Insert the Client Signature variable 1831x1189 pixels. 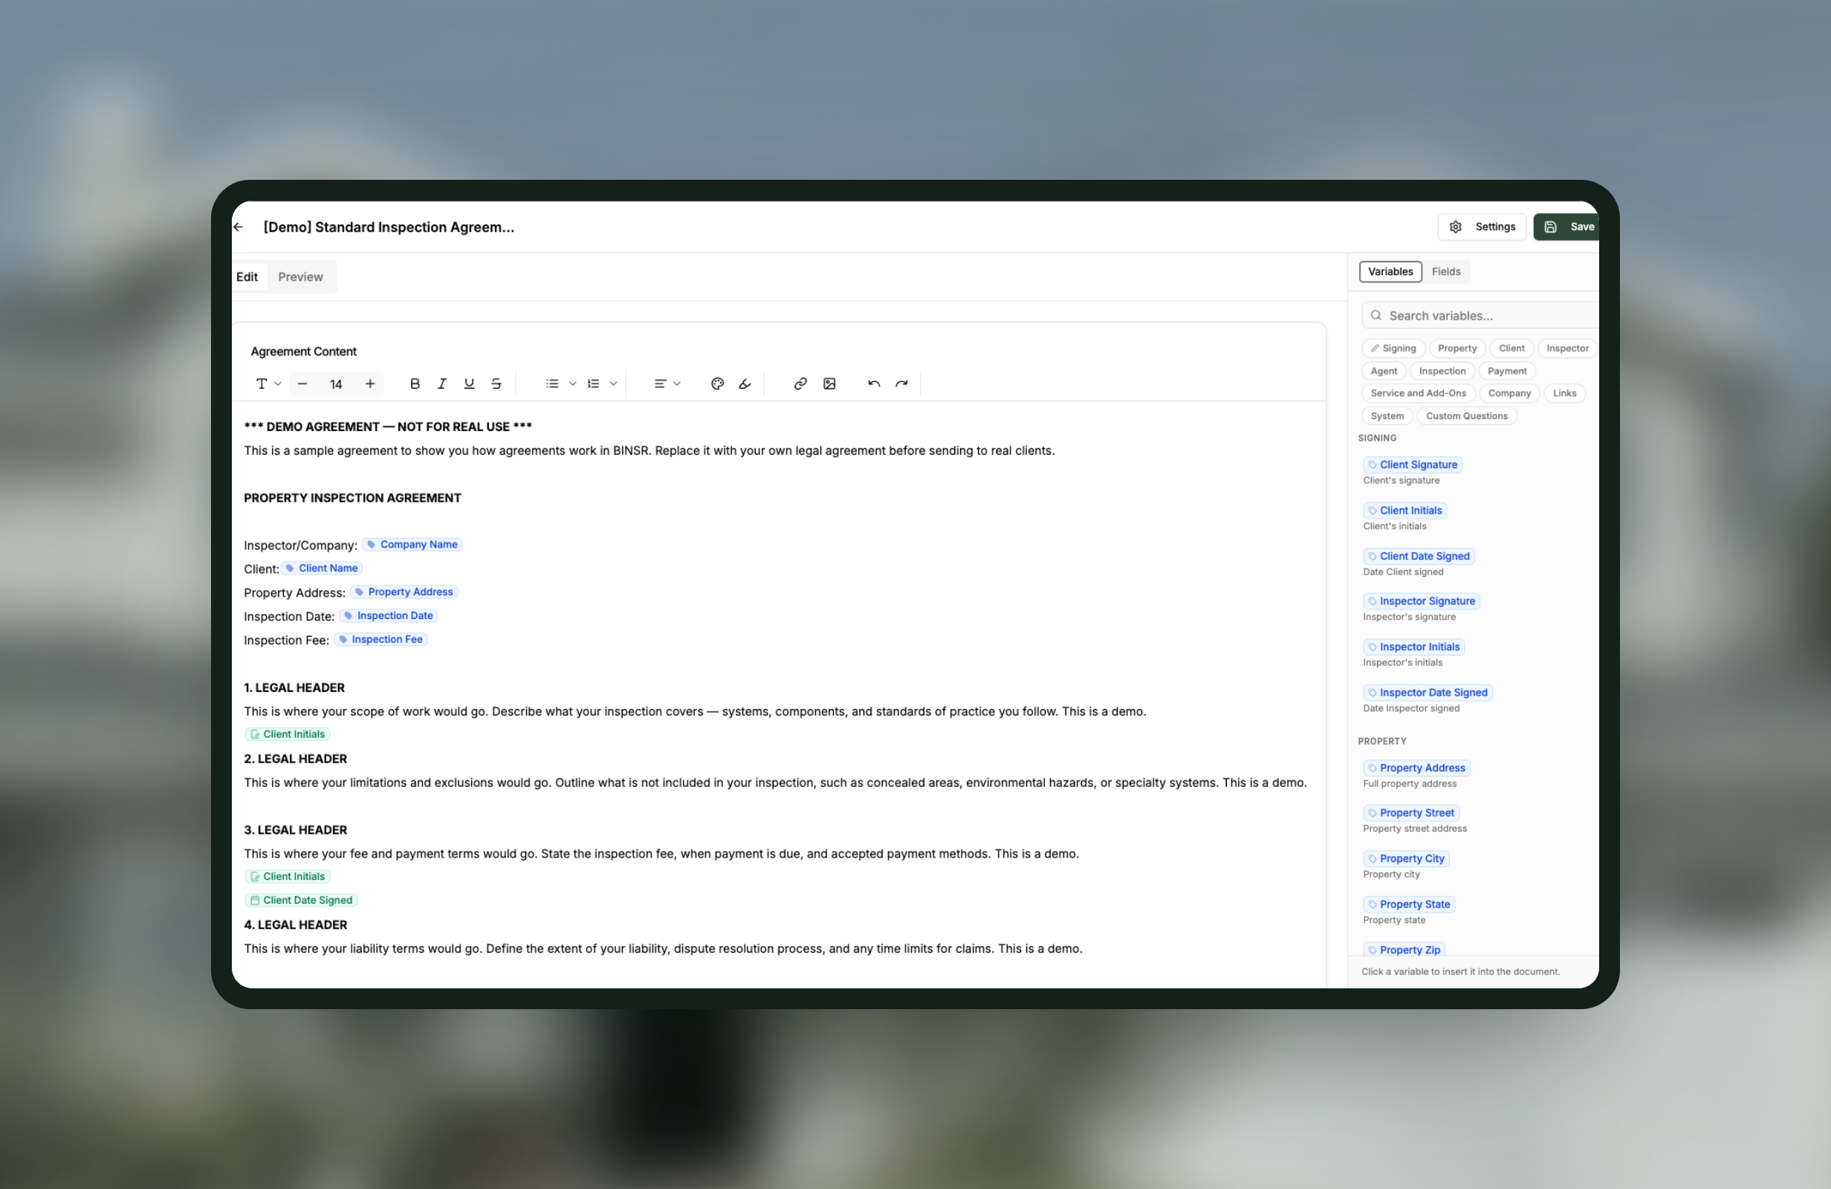coord(1413,465)
